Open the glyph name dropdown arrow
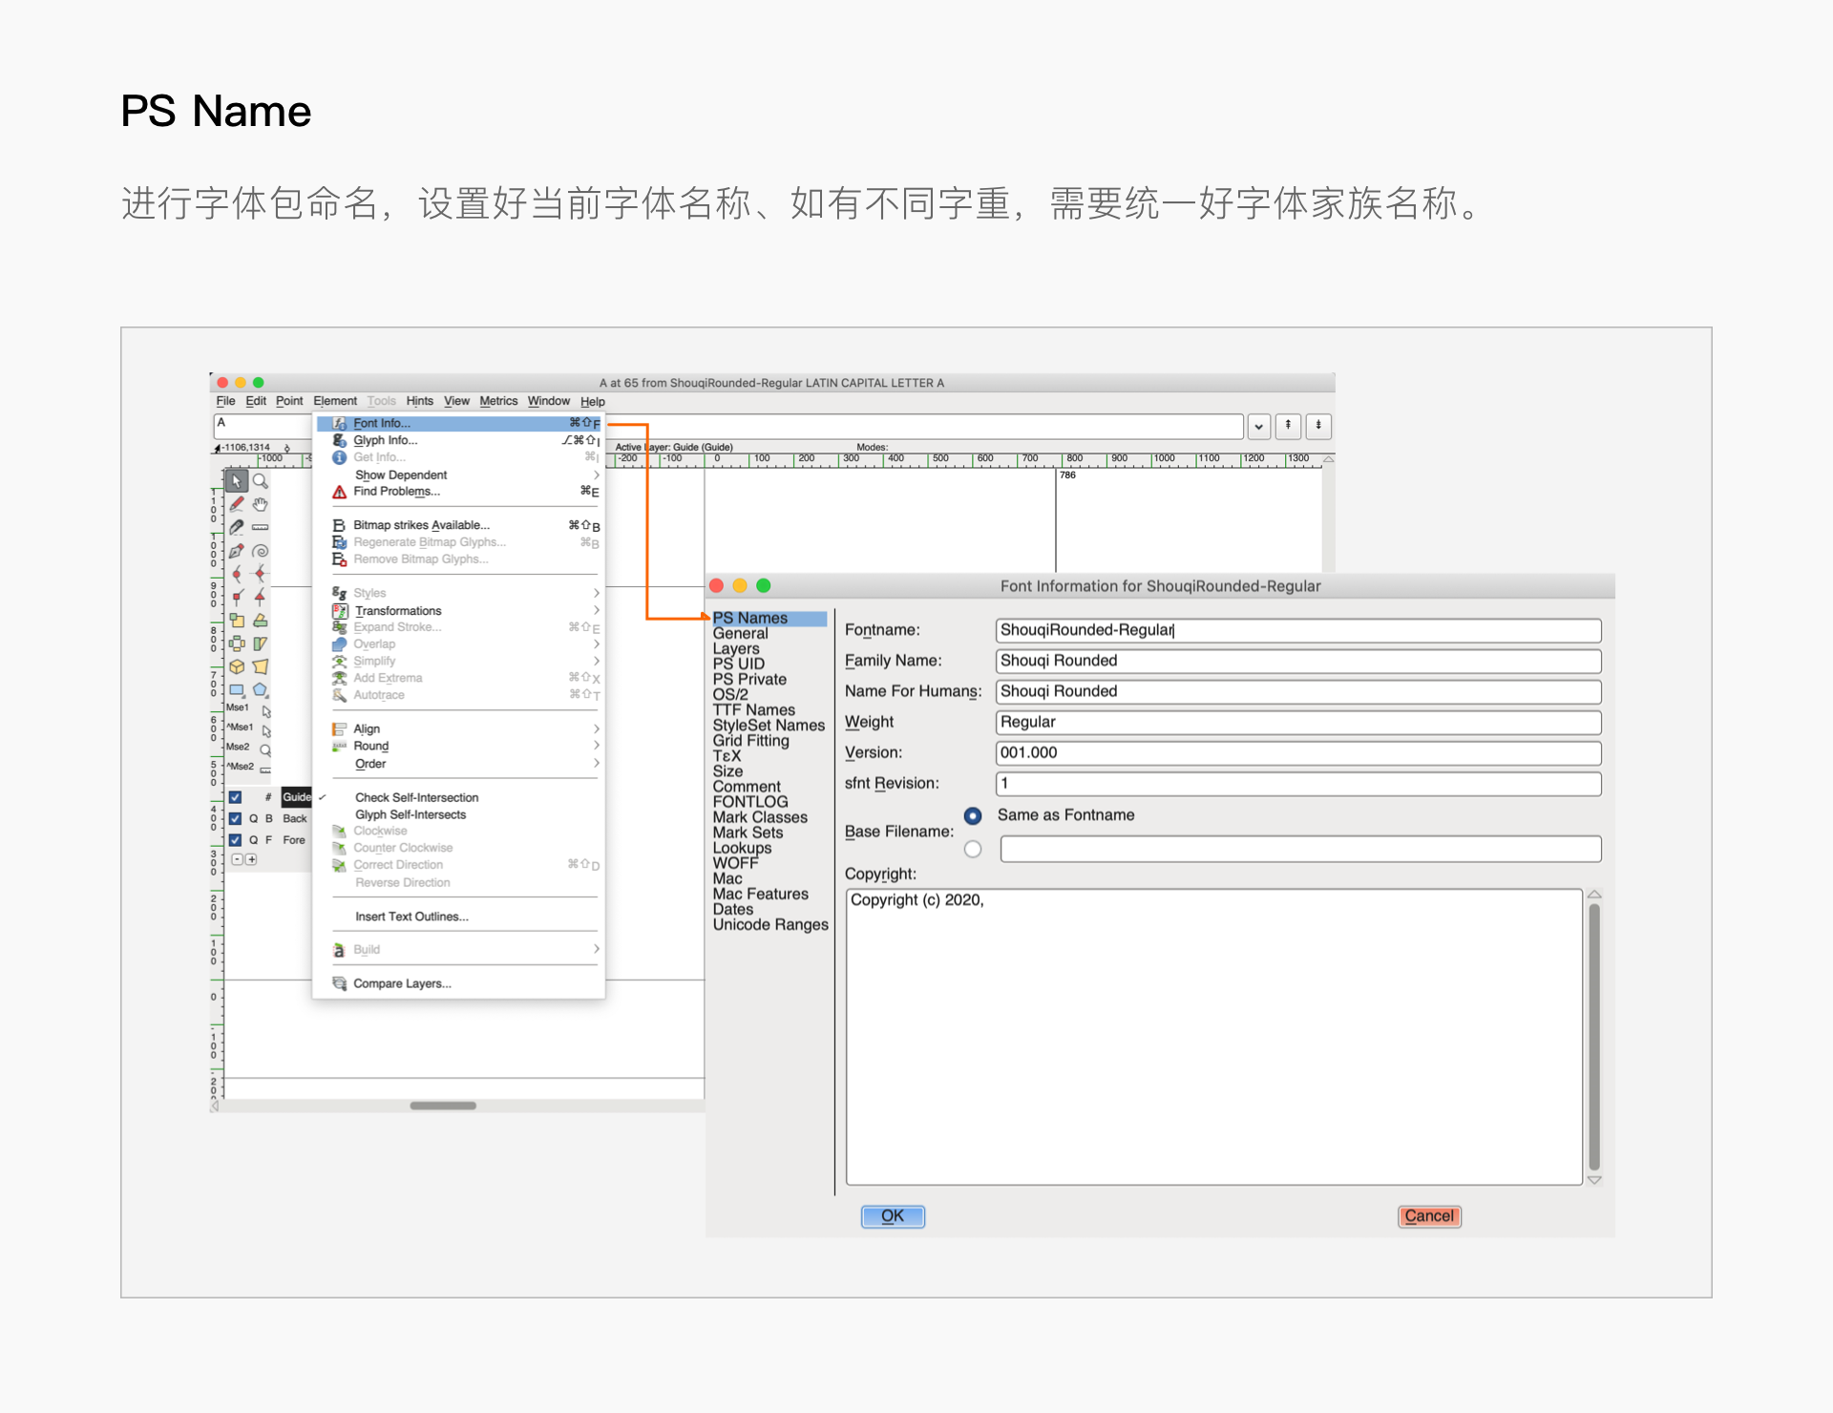This screenshot has height=1413, width=1833. pyautogui.click(x=1258, y=427)
